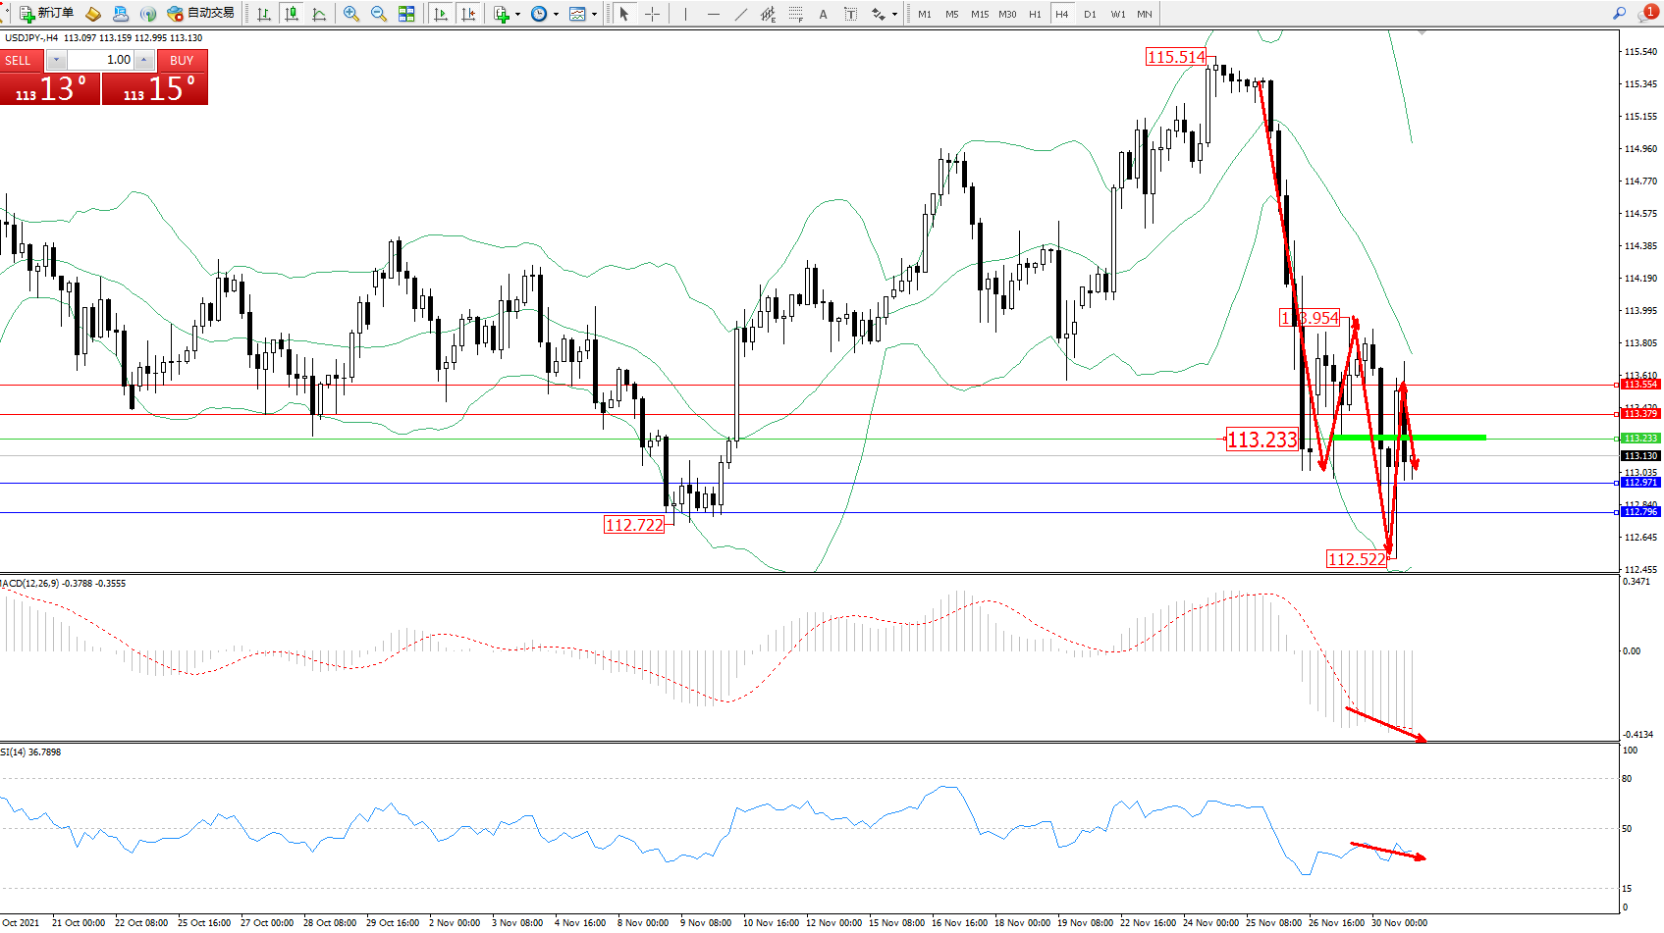Screen dimensions: 1664x933
Task: Pick the Draw Vertical Line tool
Action: click(685, 14)
